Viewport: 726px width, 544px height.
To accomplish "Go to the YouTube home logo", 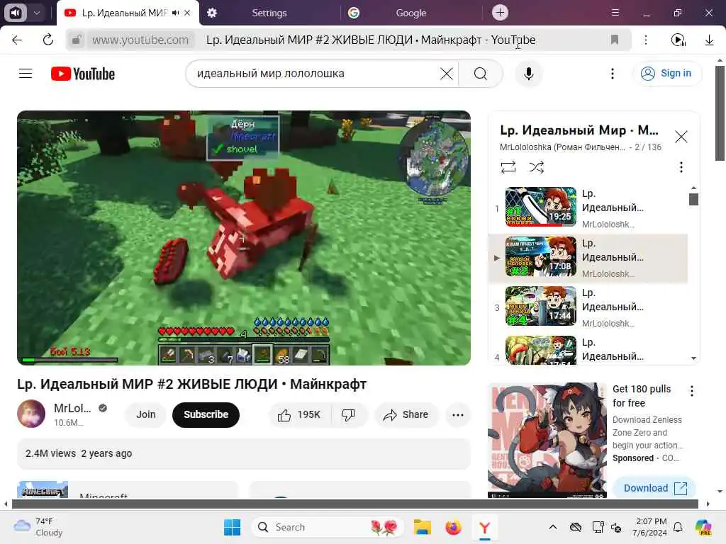I will pos(83,74).
